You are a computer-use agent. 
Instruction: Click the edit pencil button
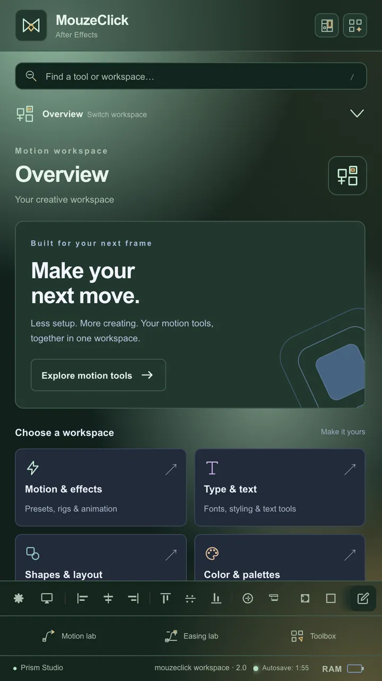(363, 598)
